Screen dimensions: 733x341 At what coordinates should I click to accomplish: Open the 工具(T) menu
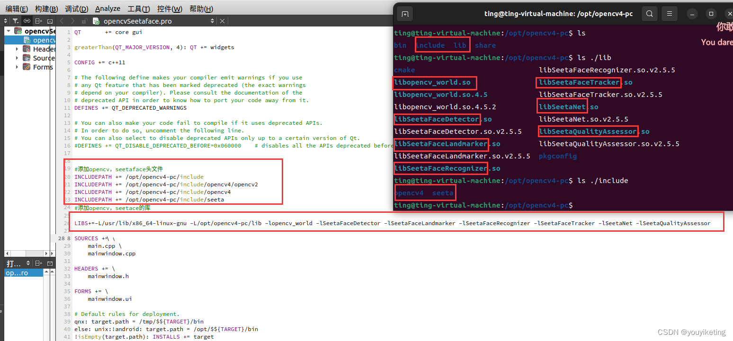point(139,9)
